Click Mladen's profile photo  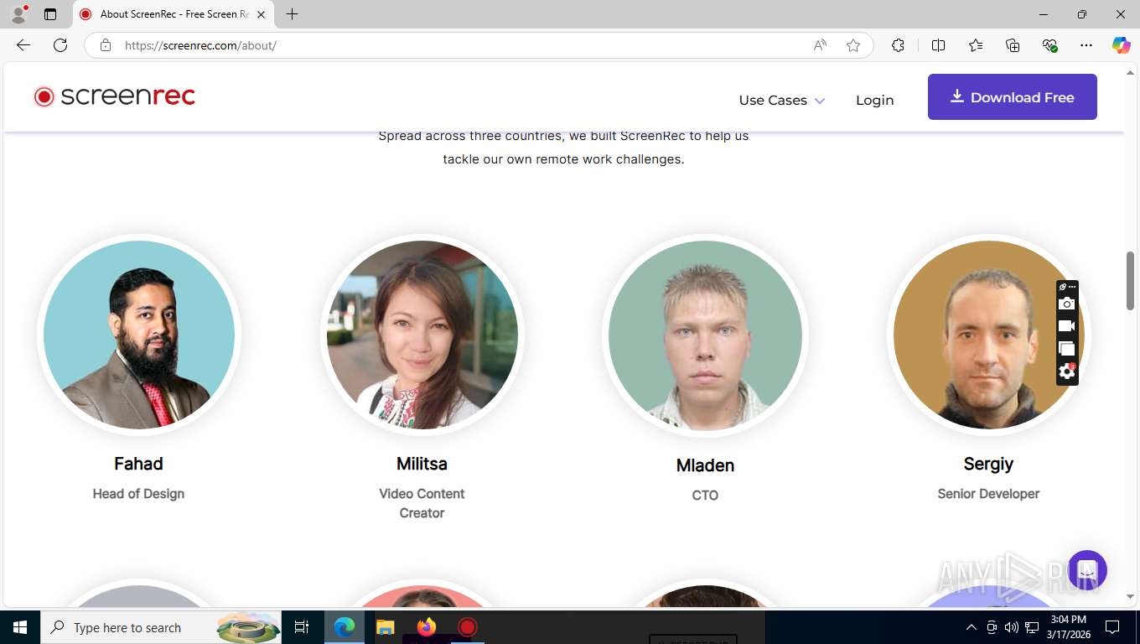(705, 335)
